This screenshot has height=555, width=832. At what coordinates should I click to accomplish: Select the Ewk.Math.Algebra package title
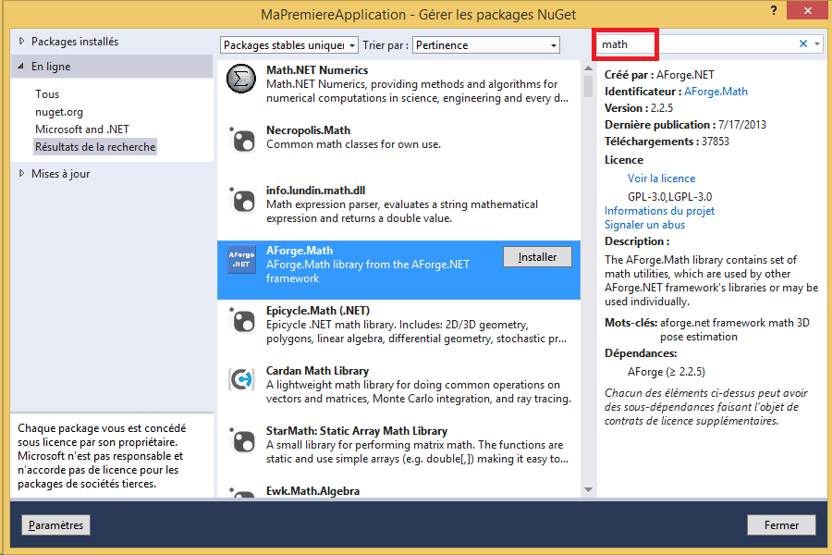click(312, 491)
